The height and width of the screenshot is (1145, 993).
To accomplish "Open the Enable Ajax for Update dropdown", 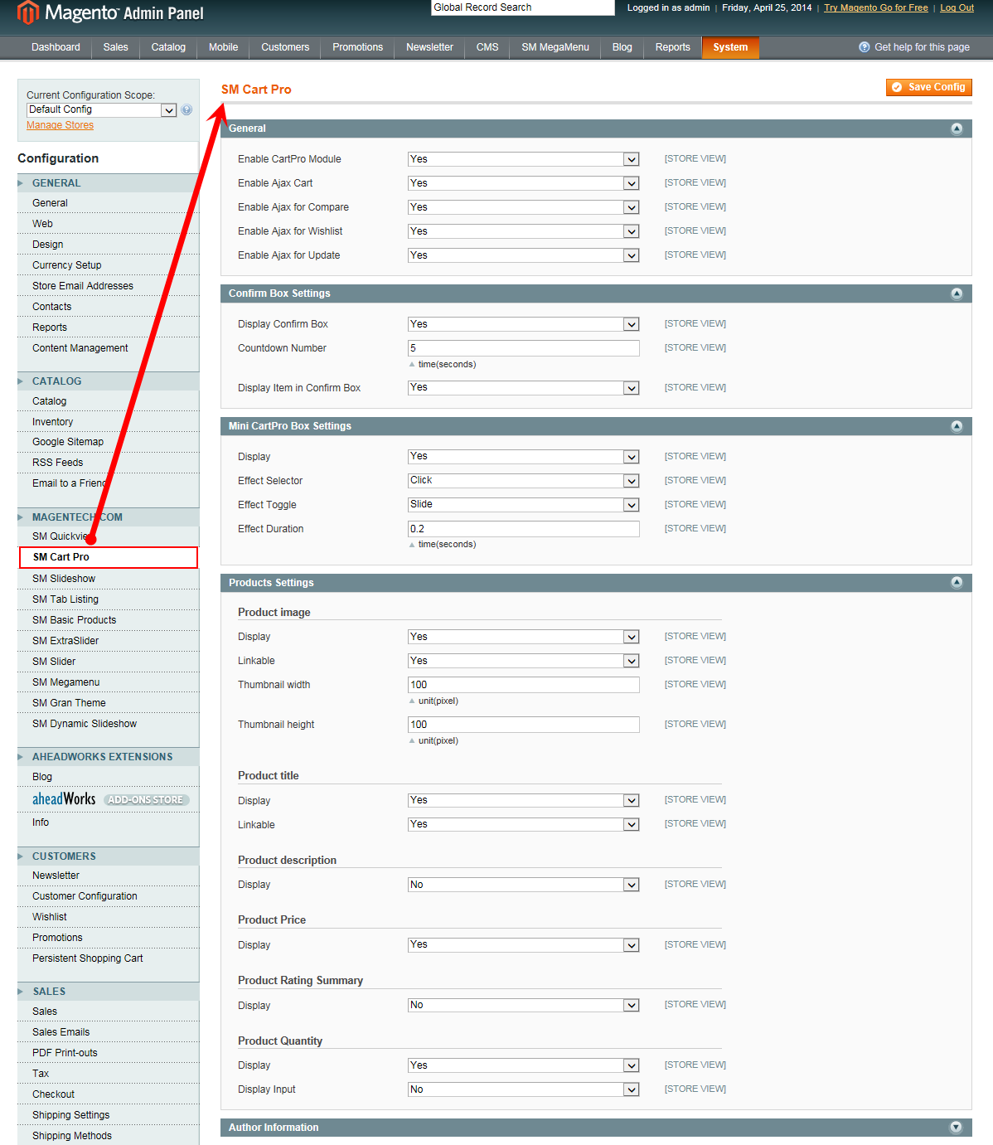I will coord(524,255).
